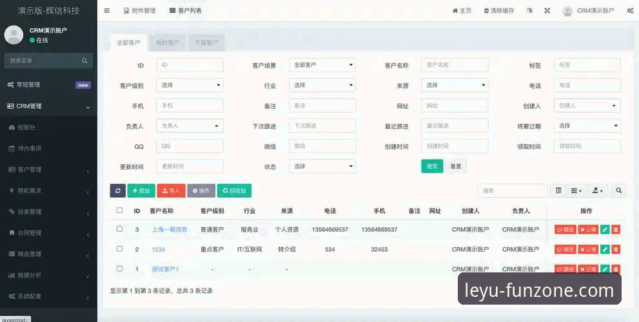Click 清除缓存 trash icon in top bar
Screen dimensions: 639x322
[x=486, y=11]
